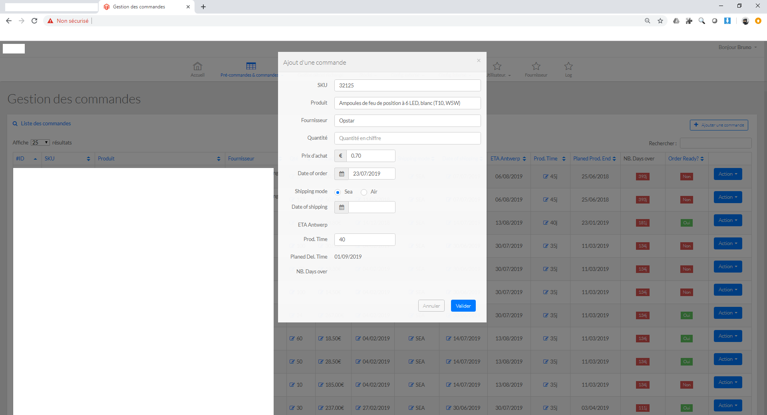
Task: Click the Ajouter une commande button
Action: click(x=719, y=125)
